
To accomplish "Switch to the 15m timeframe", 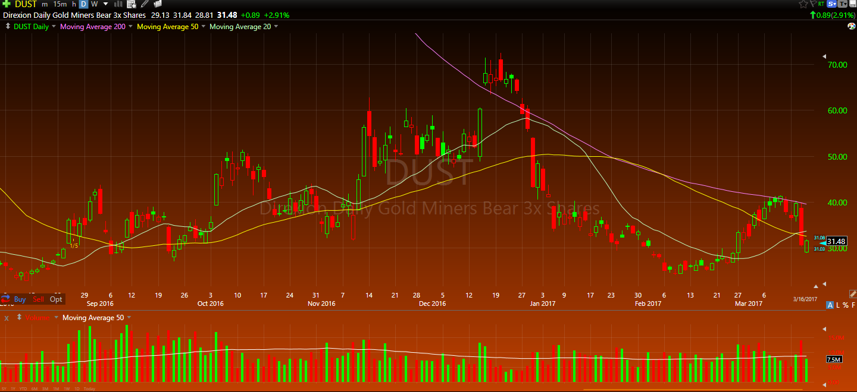I will click(60, 4).
